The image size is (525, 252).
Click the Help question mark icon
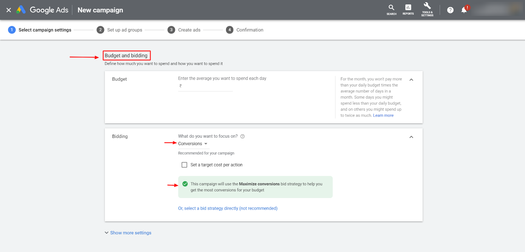[x=450, y=10]
